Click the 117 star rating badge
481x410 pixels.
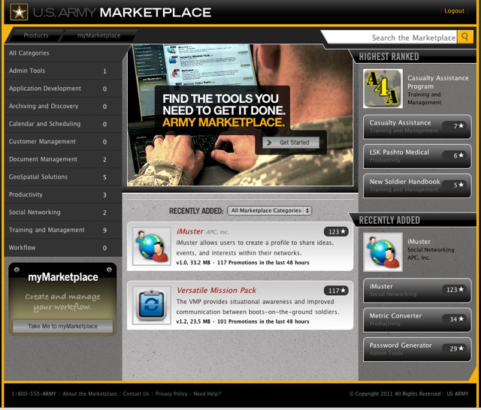coord(336,291)
